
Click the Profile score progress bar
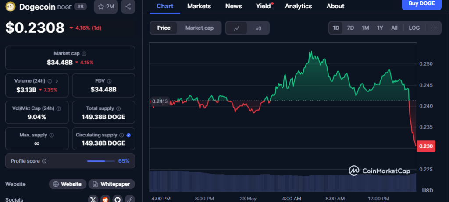coord(100,161)
